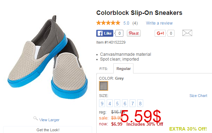The height and width of the screenshot is (133, 212).
Task: Choose size 6 option
Action: [125, 103]
